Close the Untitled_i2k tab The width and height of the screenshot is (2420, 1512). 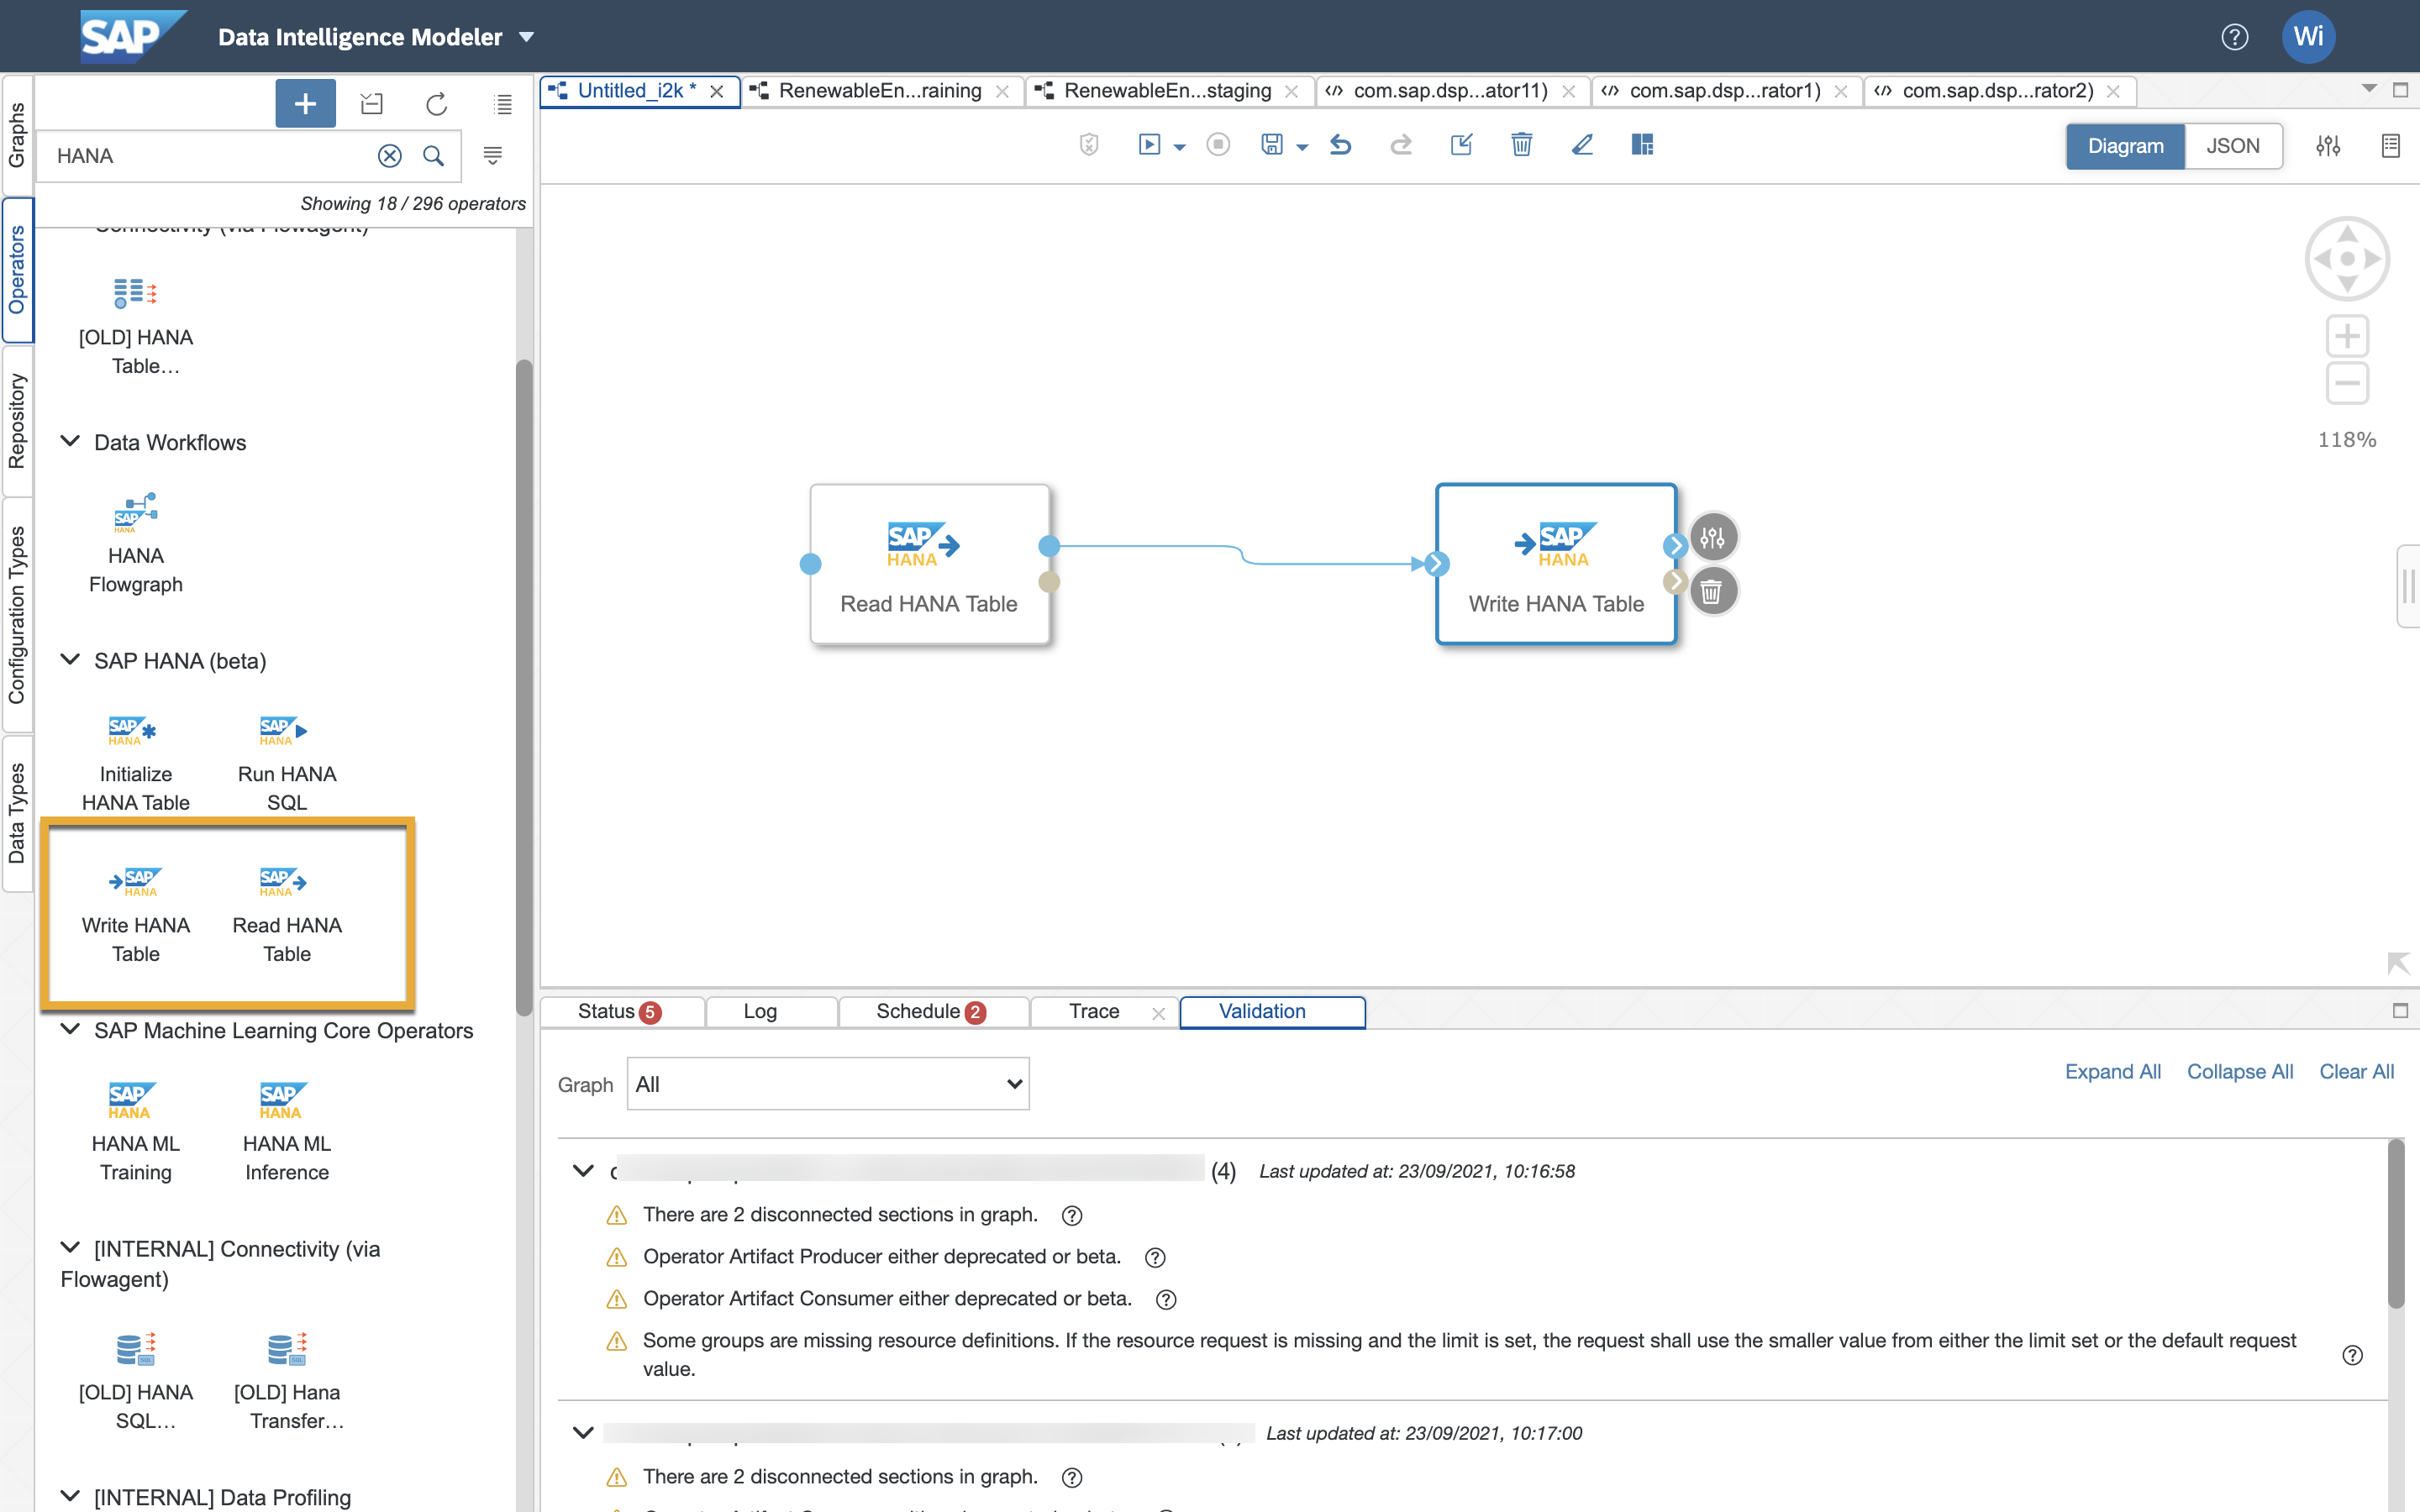pyautogui.click(x=717, y=91)
